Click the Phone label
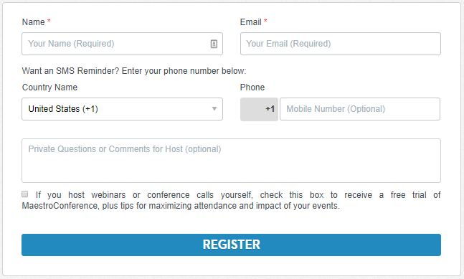 252,88
